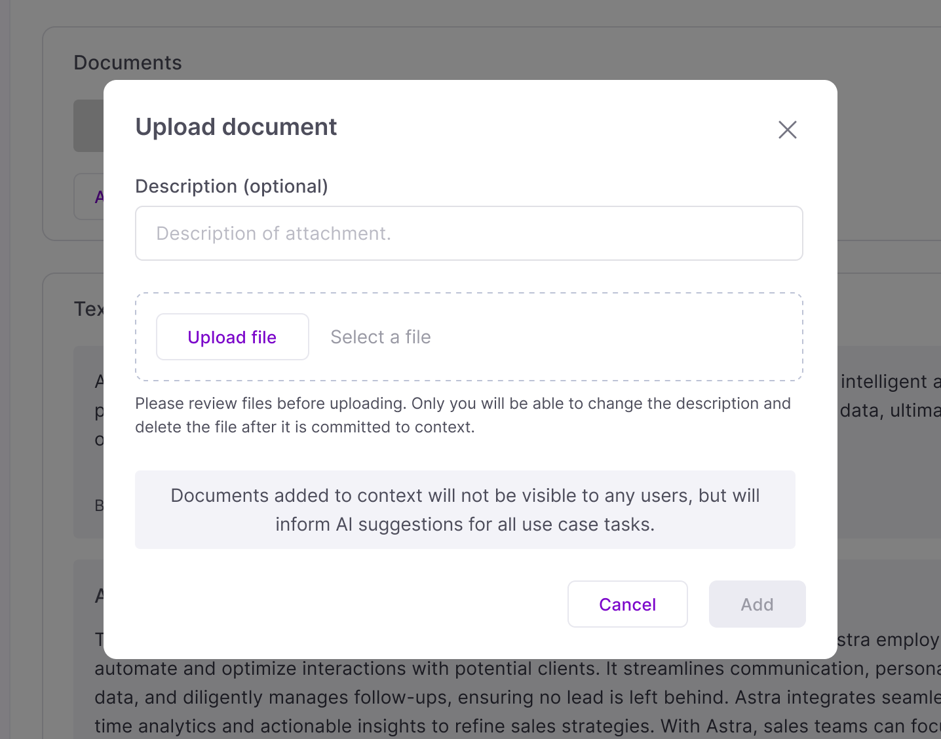
Task: Close the Upload document dialog
Action: pos(787,130)
